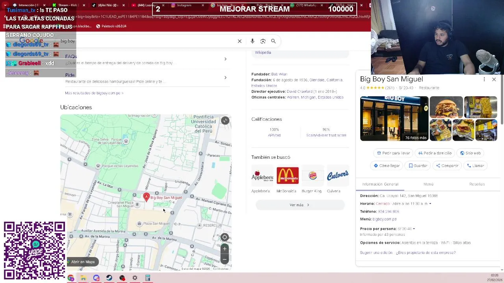This screenshot has height=283, width=504.
Task: Start voice search with microphone icon
Action: click(252, 41)
